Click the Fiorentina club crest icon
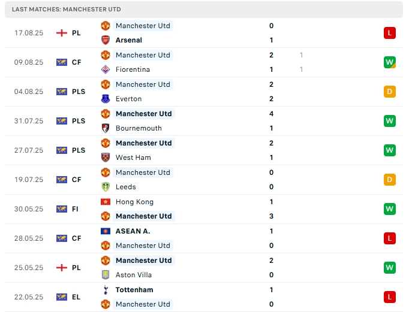The width and height of the screenshot is (406, 312). [x=106, y=69]
